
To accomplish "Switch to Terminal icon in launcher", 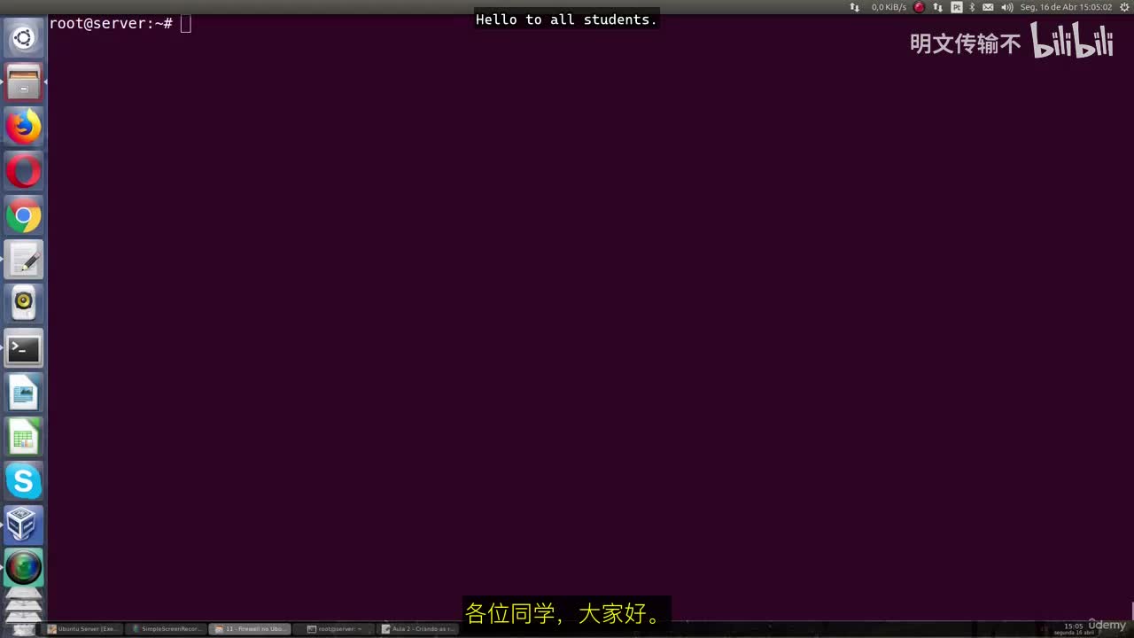I will (x=24, y=348).
